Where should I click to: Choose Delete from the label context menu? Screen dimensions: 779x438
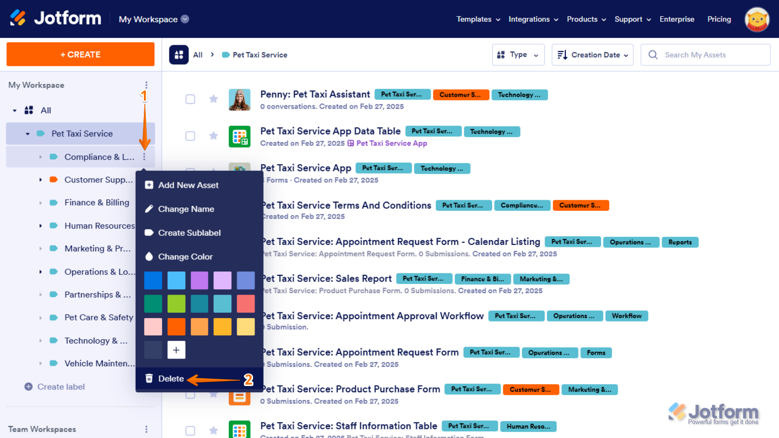click(171, 379)
